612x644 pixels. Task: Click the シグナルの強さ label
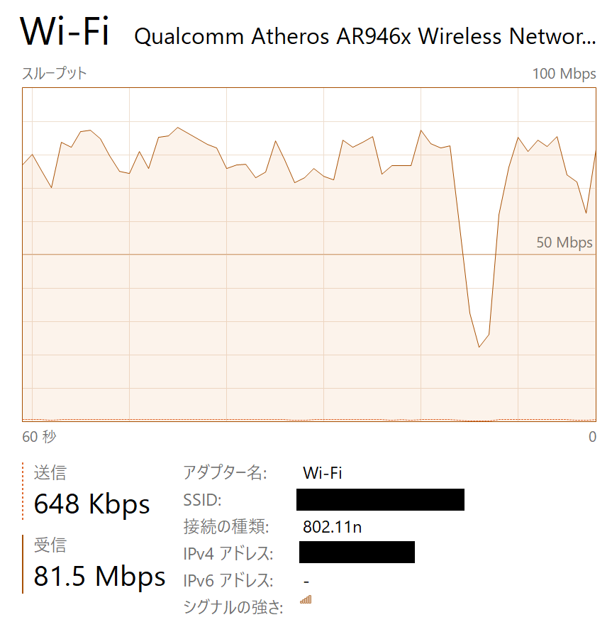point(233,607)
